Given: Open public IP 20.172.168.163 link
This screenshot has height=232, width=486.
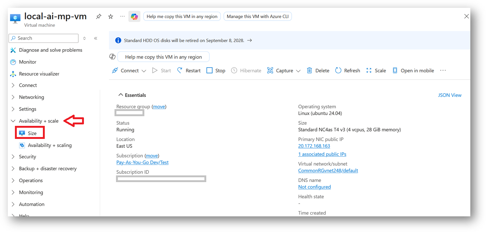Looking at the screenshot, I should 314,146.
